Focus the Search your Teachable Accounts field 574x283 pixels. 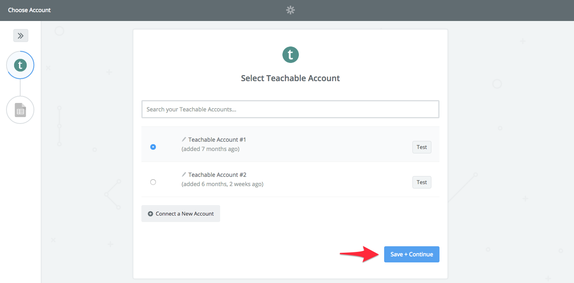tap(290, 109)
